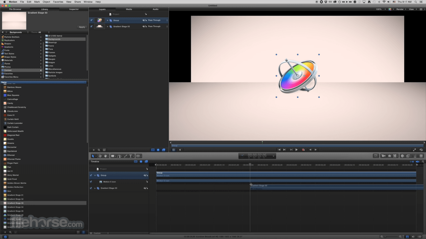The width and height of the screenshot is (426, 239).
Task: Open Gradient Stage 03 blend mode dropdown
Action: tap(158, 26)
